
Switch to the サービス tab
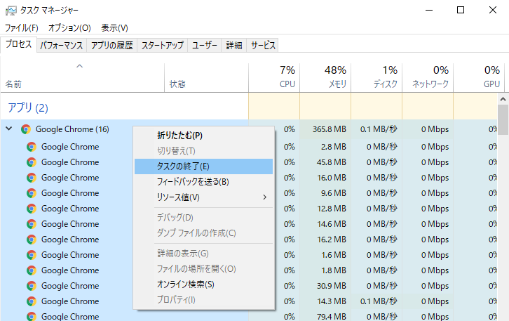click(263, 45)
